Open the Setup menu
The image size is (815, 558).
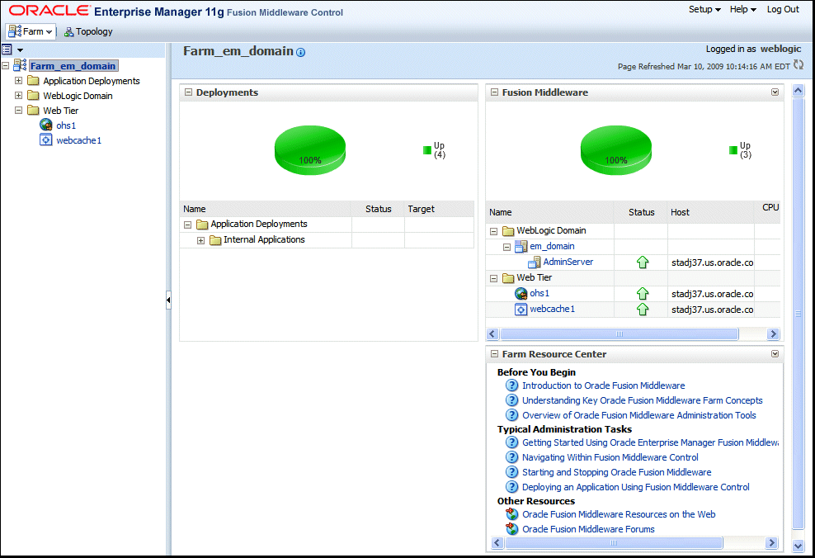(x=704, y=9)
